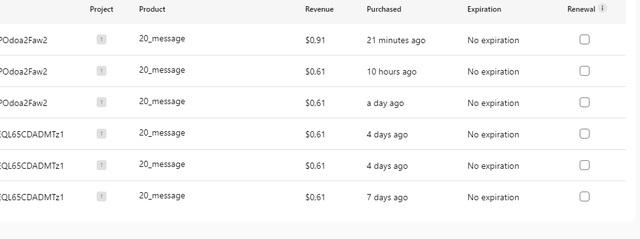Image resolution: width=640 pixels, height=239 pixels.
Task: Click the Renewal column info icon
Action: point(602,8)
